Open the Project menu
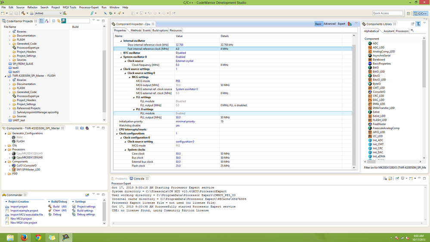This screenshot has width=430, height=242. pyautogui.click(x=56, y=7)
